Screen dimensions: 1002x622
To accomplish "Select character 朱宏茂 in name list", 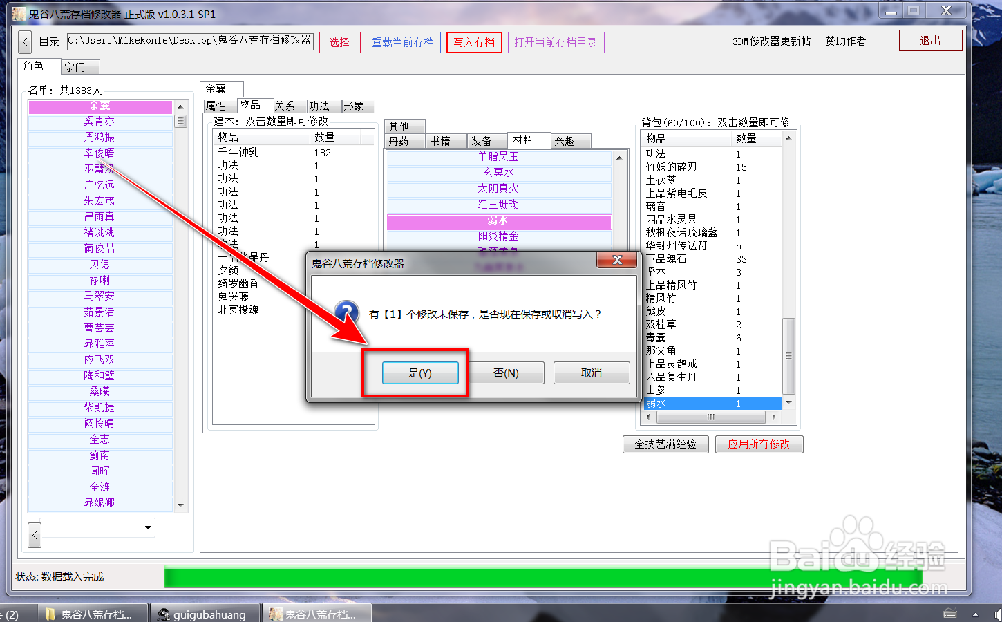I will (x=100, y=201).
